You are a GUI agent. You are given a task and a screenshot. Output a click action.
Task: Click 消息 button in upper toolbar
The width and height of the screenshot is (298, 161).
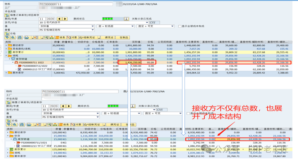[60, 37]
